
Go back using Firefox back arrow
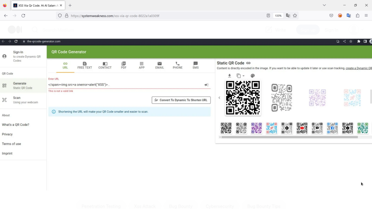(6, 15)
